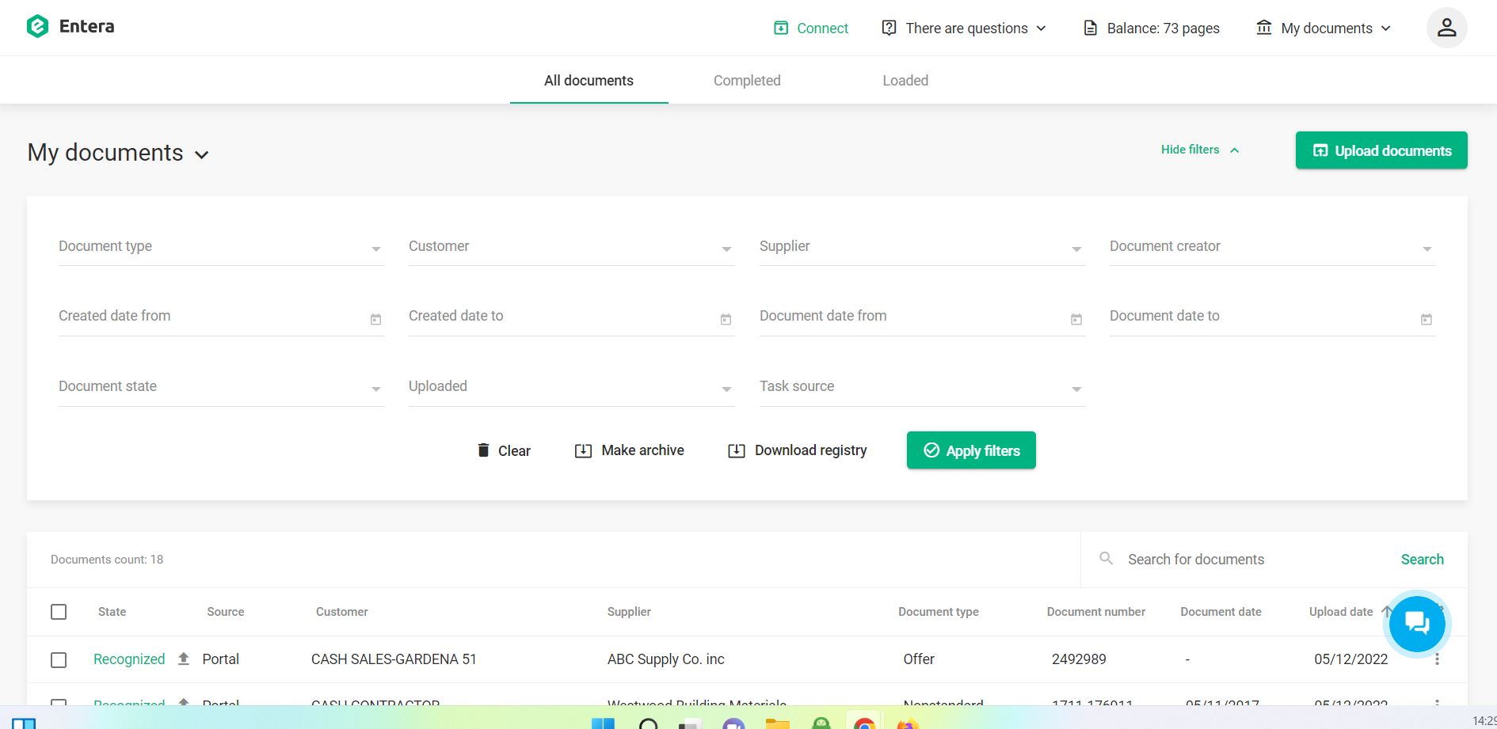Click the upload arrow beside first Recognized entry
The width and height of the screenshot is (1497, 729).
point(183,658)
